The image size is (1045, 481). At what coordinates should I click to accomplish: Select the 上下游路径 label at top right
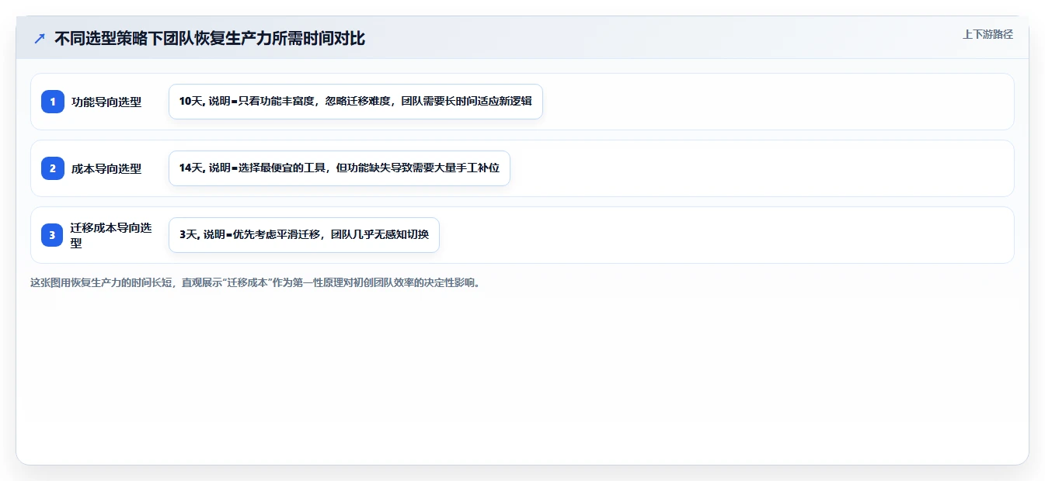coord(988,34)
